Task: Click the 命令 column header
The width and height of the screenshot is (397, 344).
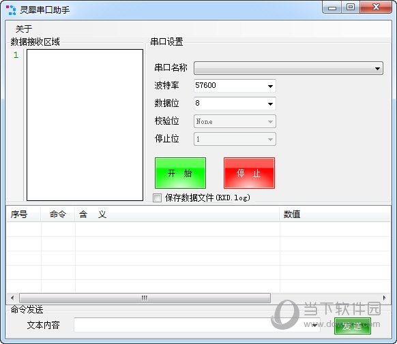Action: point(58,215)
